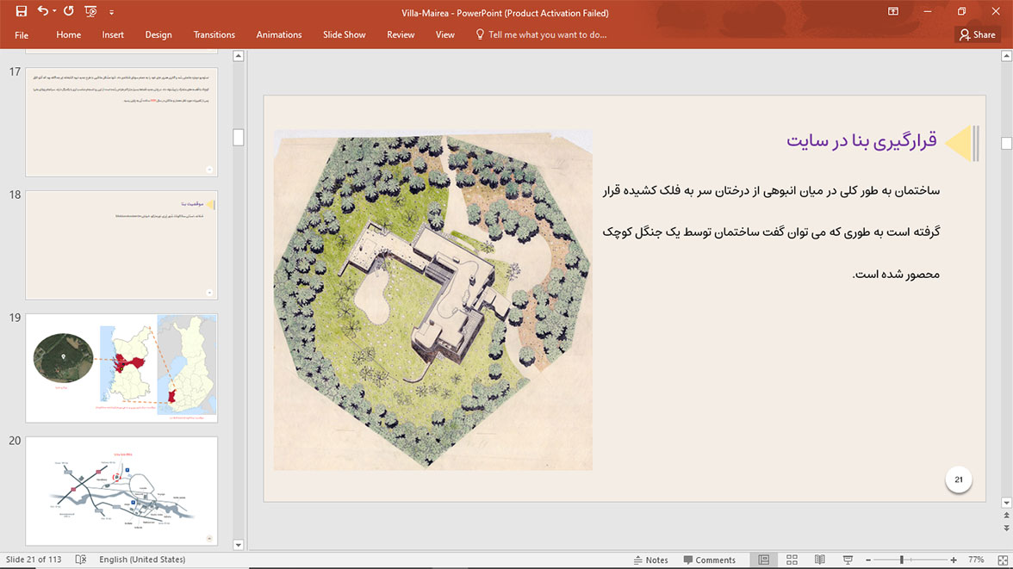Click the slide area scroll-down arrow
Viewport: 1013px width, 569px height.
(x=1006, y=503)
